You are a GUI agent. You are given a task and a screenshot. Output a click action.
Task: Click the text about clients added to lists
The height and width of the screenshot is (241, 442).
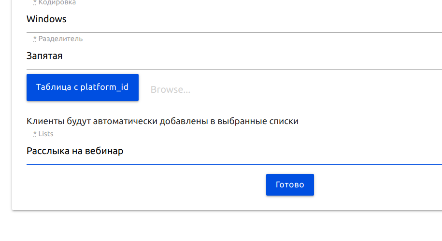point(162,121)
